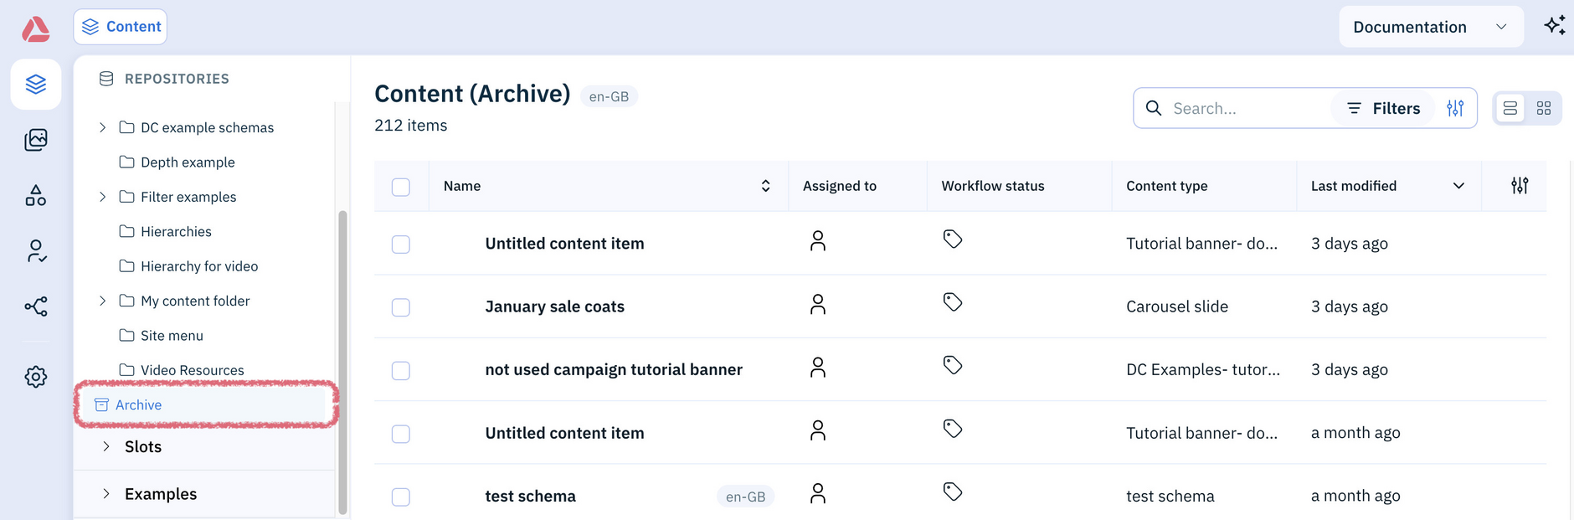
Task: Open the user check sidebar icon
Action: (x=36, y=251)
